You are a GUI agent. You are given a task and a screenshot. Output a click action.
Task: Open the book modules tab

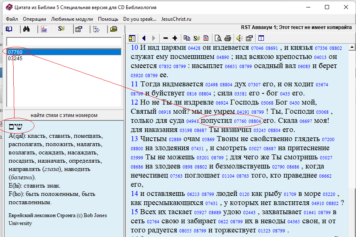click(9, 29)
